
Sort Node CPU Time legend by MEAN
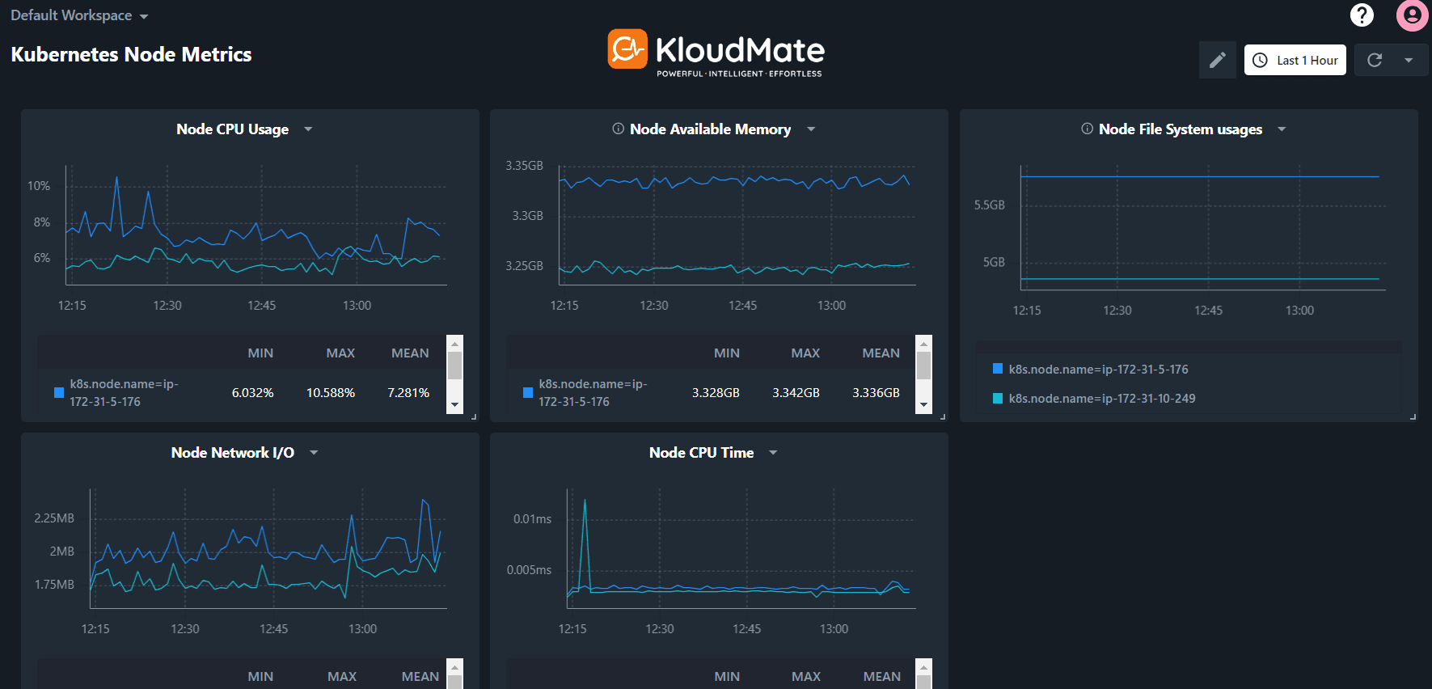tap(882, 676)
